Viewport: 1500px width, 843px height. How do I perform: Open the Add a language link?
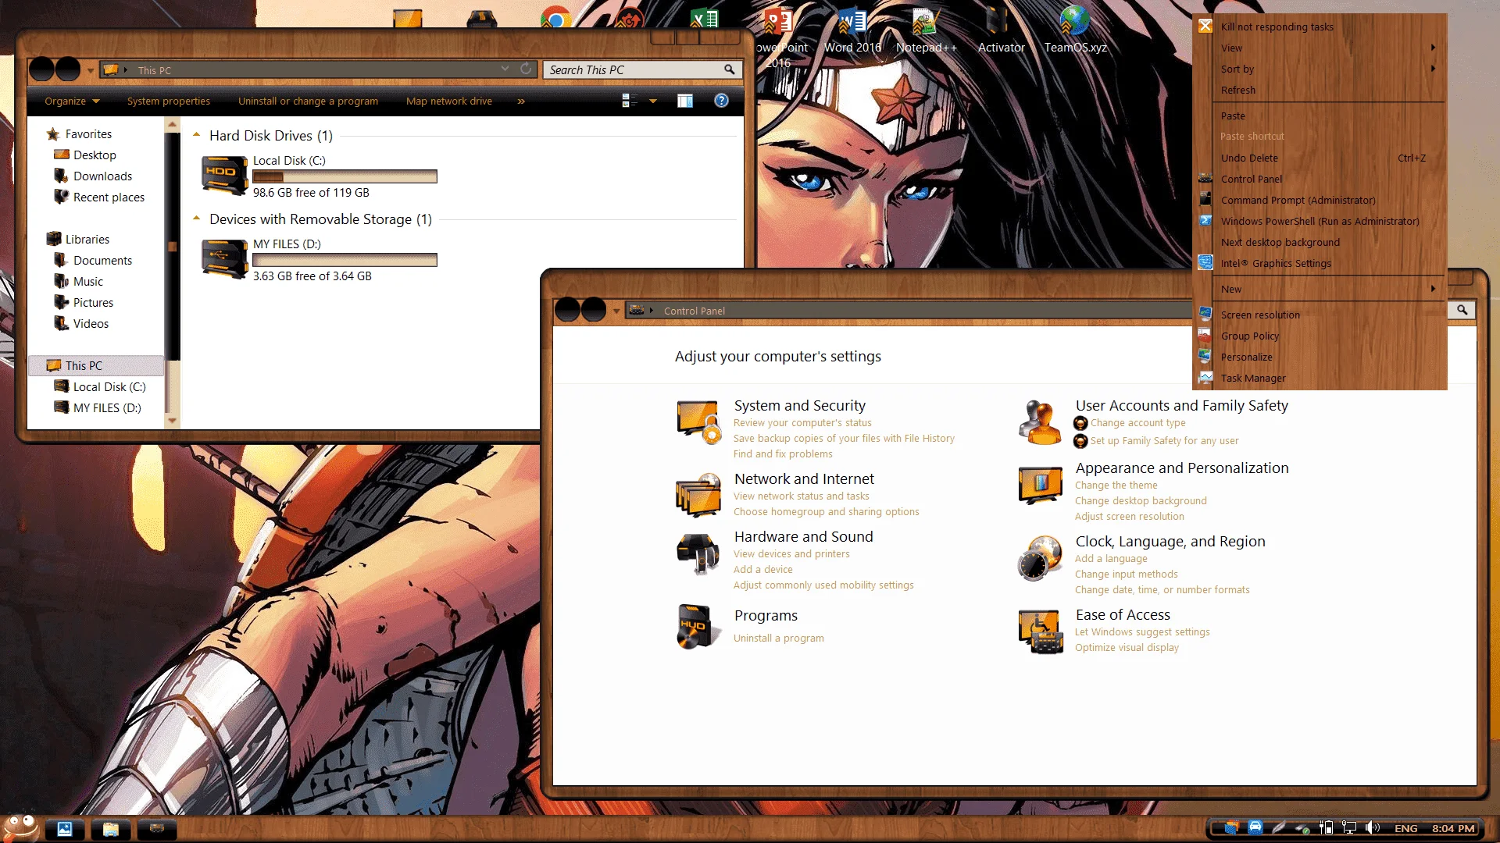(x=1111, y=559)
